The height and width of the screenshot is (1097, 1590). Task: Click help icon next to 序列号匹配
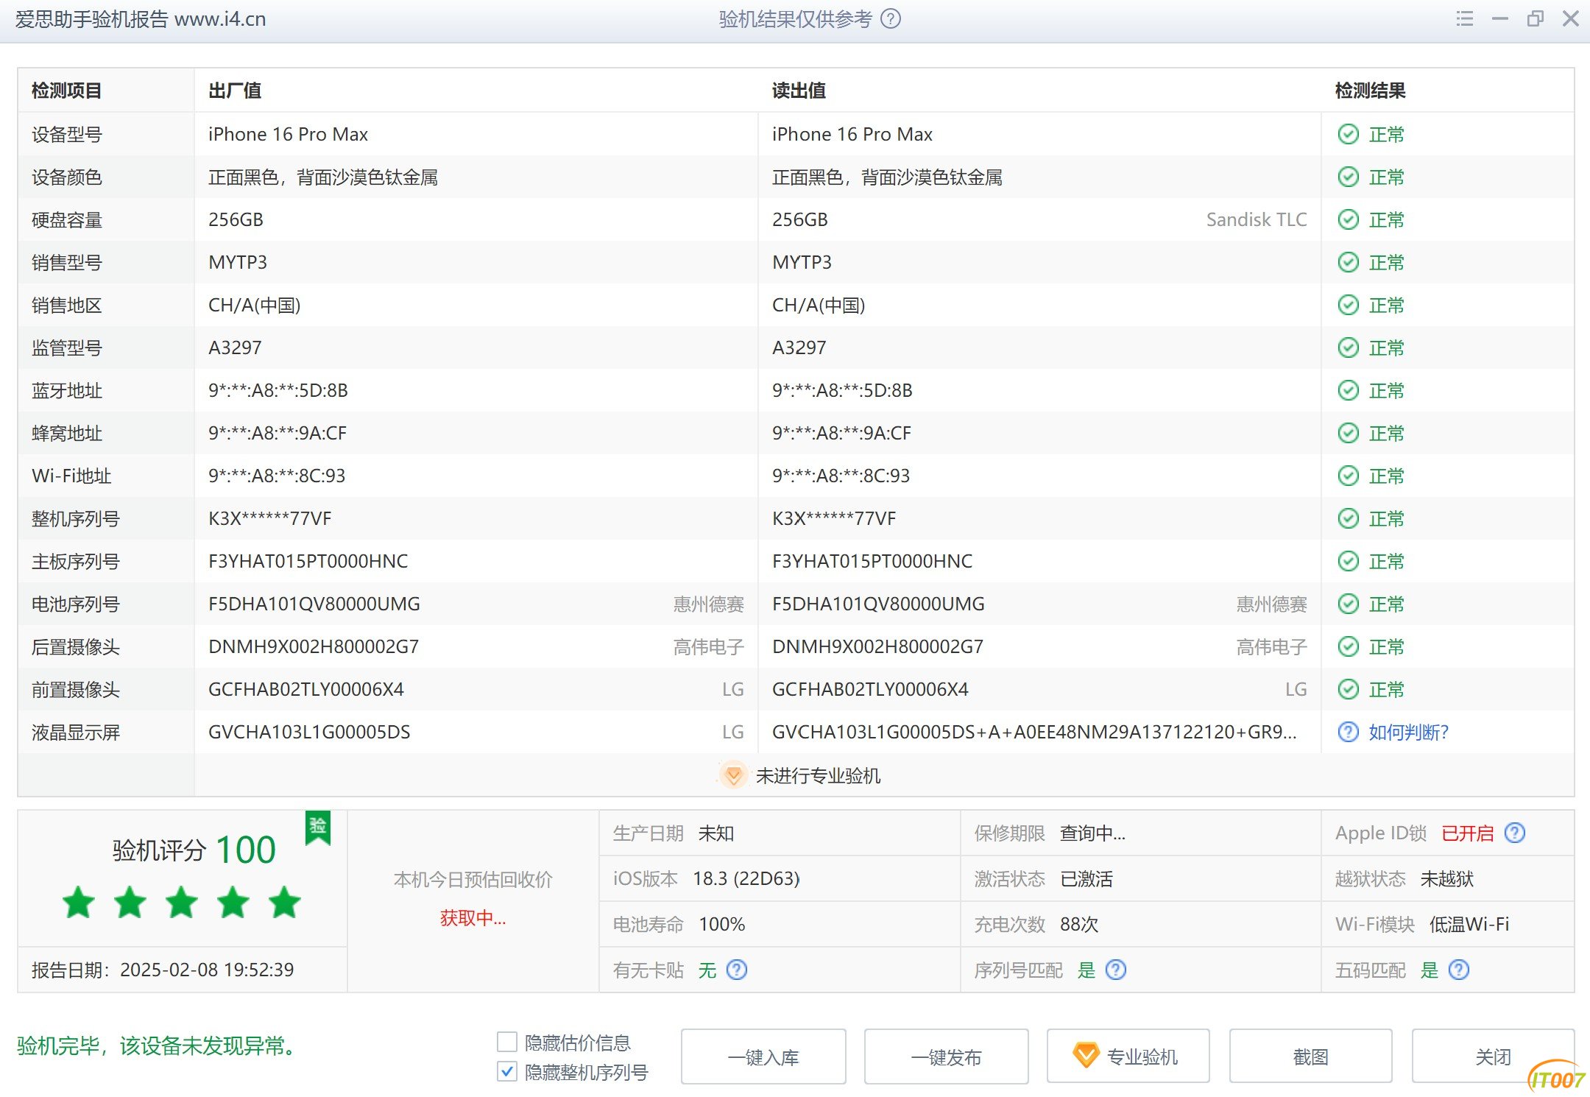pyautogui.click(x=1116, y=970)
